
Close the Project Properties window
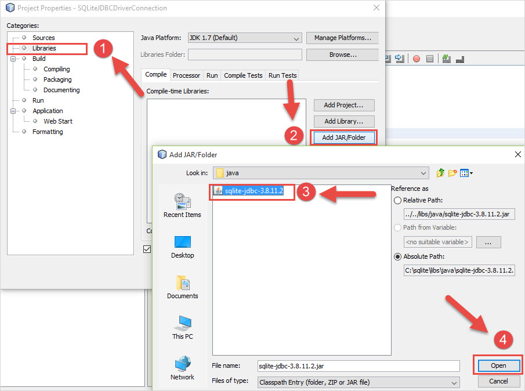click(376, 8)
